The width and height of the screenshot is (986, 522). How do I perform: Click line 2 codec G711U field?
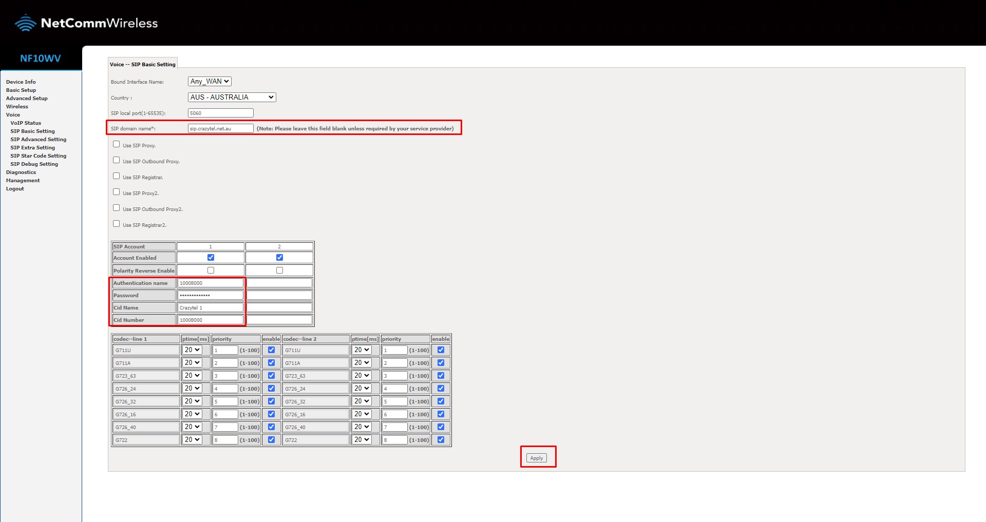(316, 350)
